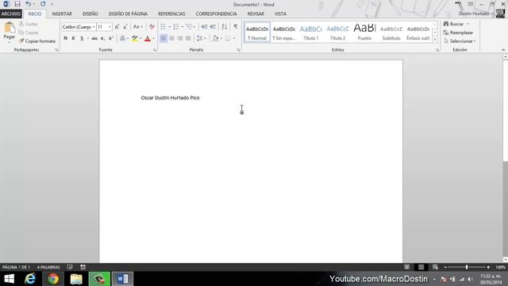This screenshot has height=286, width=508.
Task: Toggle underline (S) formatting
Action: [x=82, y=39]
